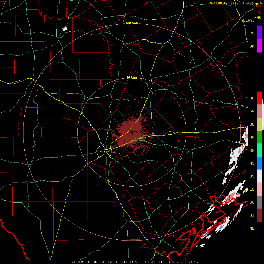Click the WS legend label
This screenshot has height=264, width=264.
[252, 163]
